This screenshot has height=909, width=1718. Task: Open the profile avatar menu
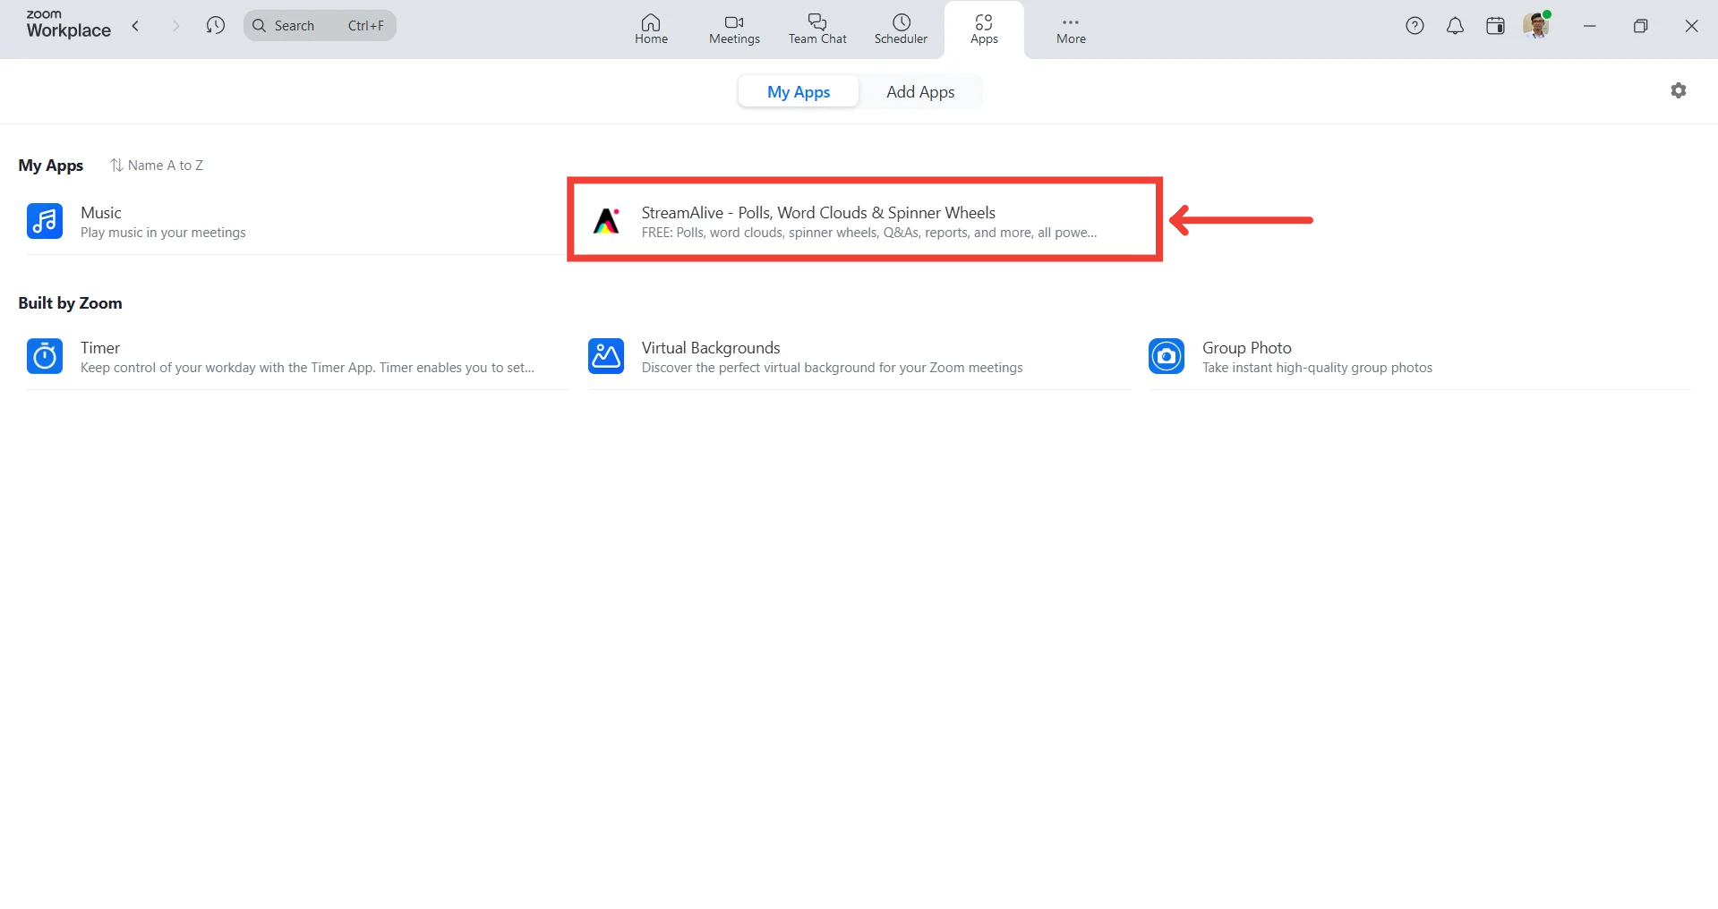point(1536,26)
